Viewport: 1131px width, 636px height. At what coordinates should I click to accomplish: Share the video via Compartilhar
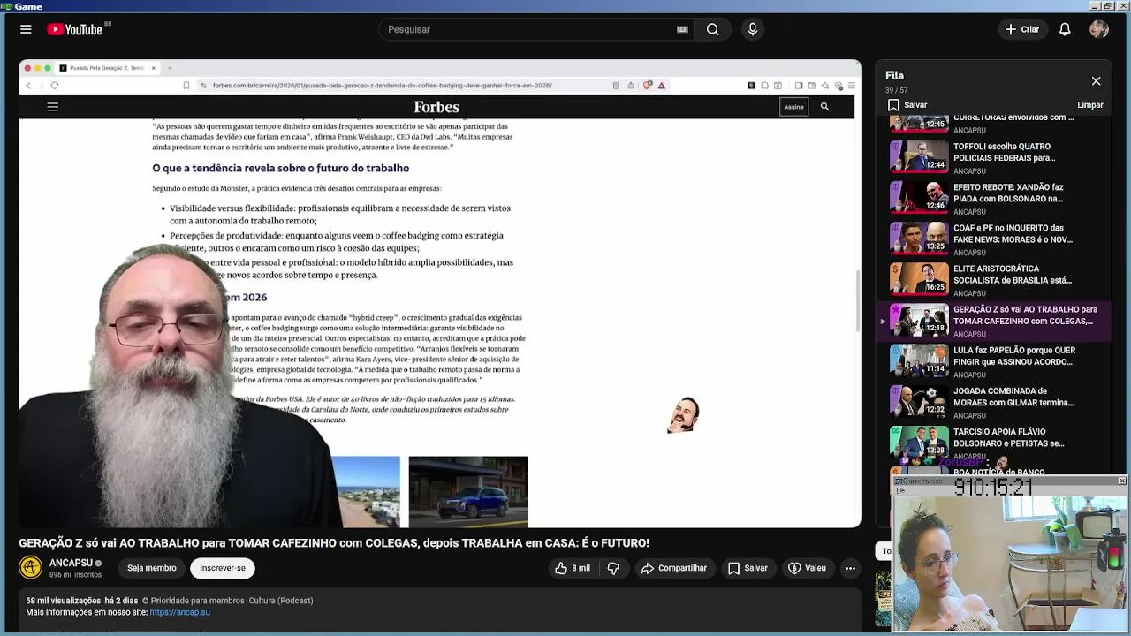tap(674, 568)
